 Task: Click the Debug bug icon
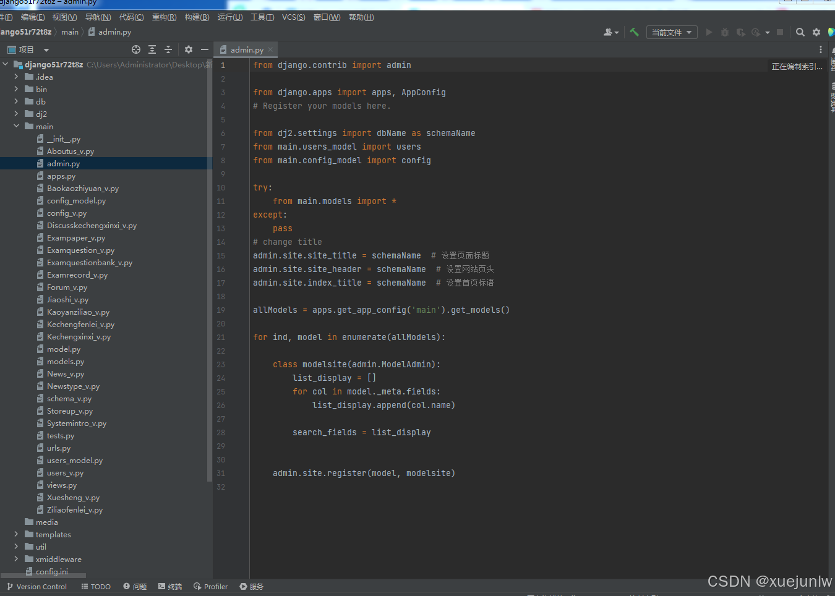point(725,32)
